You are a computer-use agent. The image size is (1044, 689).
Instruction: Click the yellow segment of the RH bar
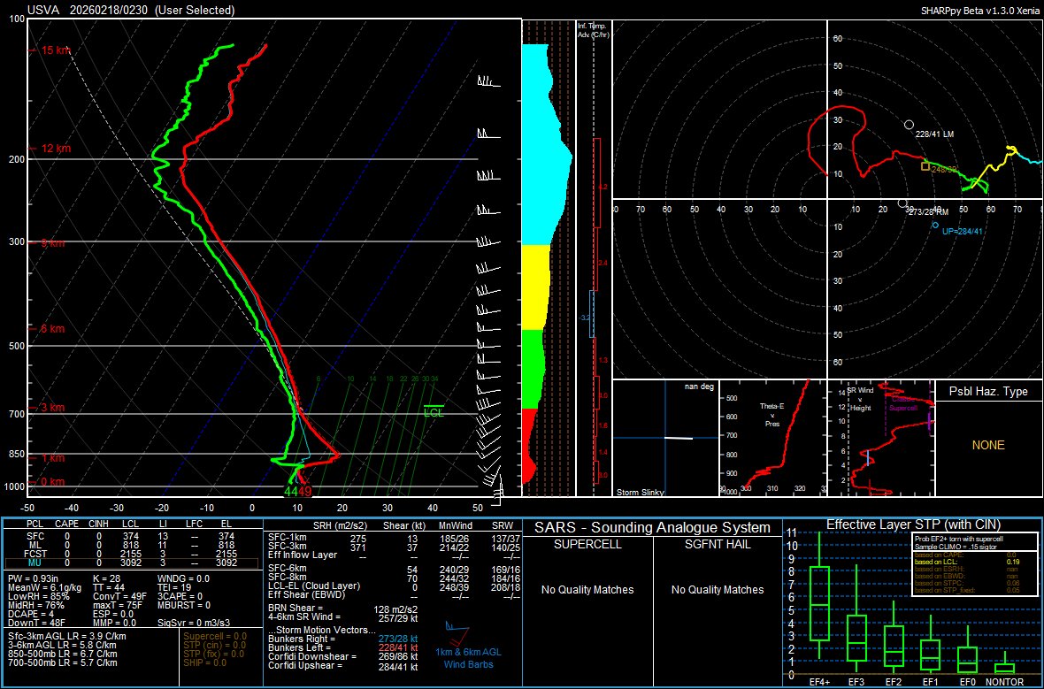[534, 287]
